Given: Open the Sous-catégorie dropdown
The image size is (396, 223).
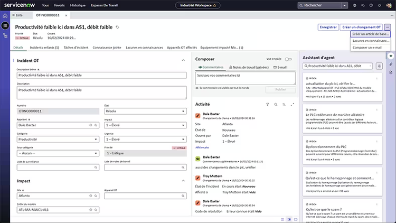Looking at the screenshot, I should click(x=58, y=153).
